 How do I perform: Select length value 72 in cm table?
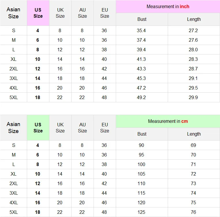coord(193,174)
